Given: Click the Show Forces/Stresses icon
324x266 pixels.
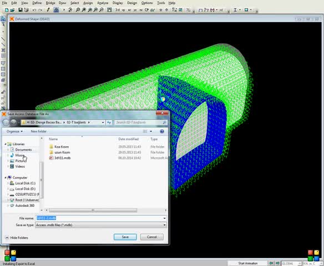Looking at the screenshot, I should [212, 10].
